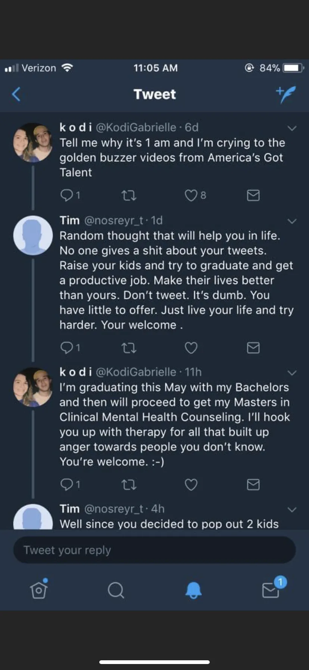Open options chevron on kodi's 11h reply
The width and height of the screenshot is (309, 670).
pyautogui.click(x=292, y=373)
